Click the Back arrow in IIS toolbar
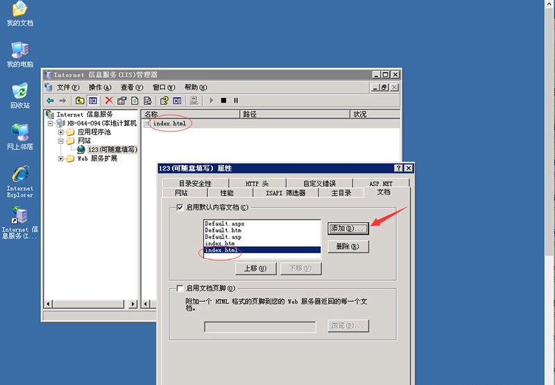The width and height of the screenshot is (555, 385). pyautogui.click(x=50, y=101)
